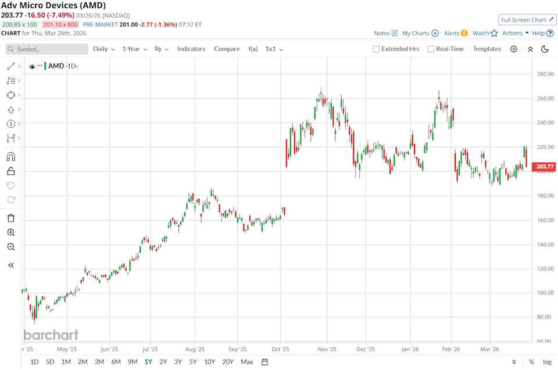Open the Templates link
558x370 pixels.
pyautogui.click(x=487, y=49)
